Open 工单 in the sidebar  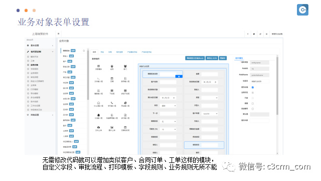point(33,61)
